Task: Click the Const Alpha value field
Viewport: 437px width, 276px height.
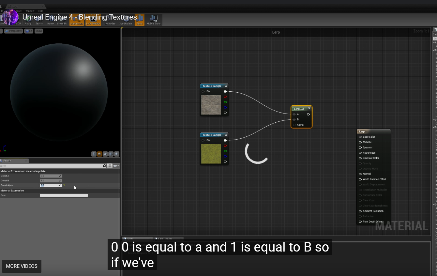Action: (50, 185)
